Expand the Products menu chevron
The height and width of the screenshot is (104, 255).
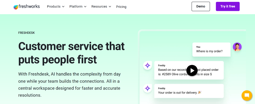click(63, 7)
